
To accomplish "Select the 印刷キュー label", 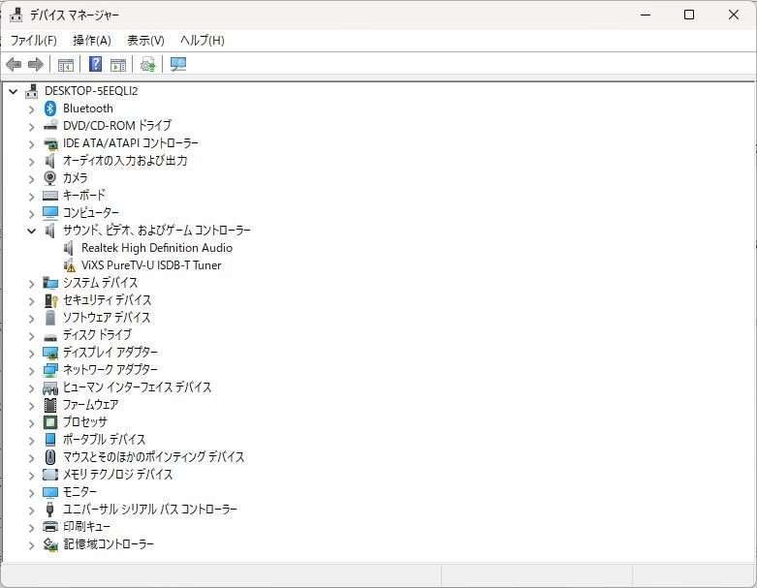I will tap(86, 526).
